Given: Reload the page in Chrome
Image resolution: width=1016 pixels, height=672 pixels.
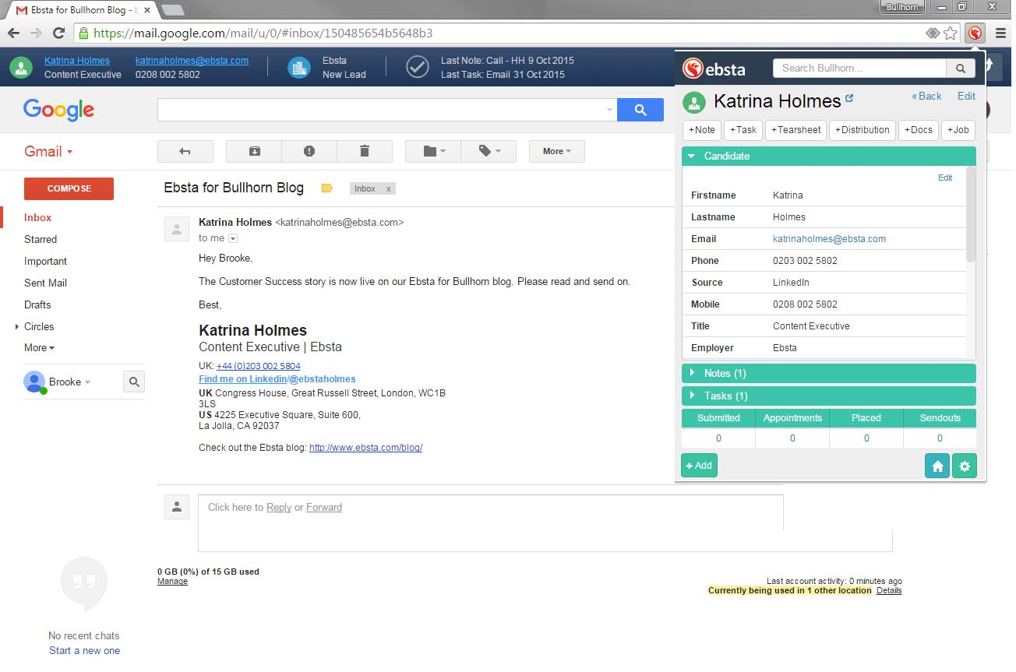Looking at the screenshot, I should point(58,33).
